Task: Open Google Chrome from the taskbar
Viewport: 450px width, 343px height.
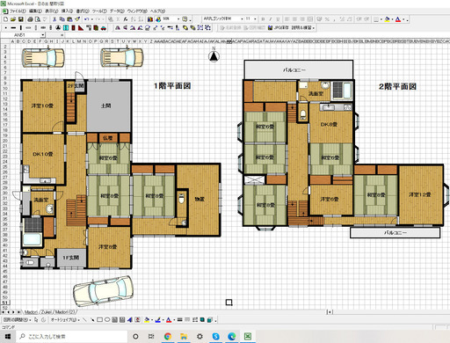Action: coord(168,336)
